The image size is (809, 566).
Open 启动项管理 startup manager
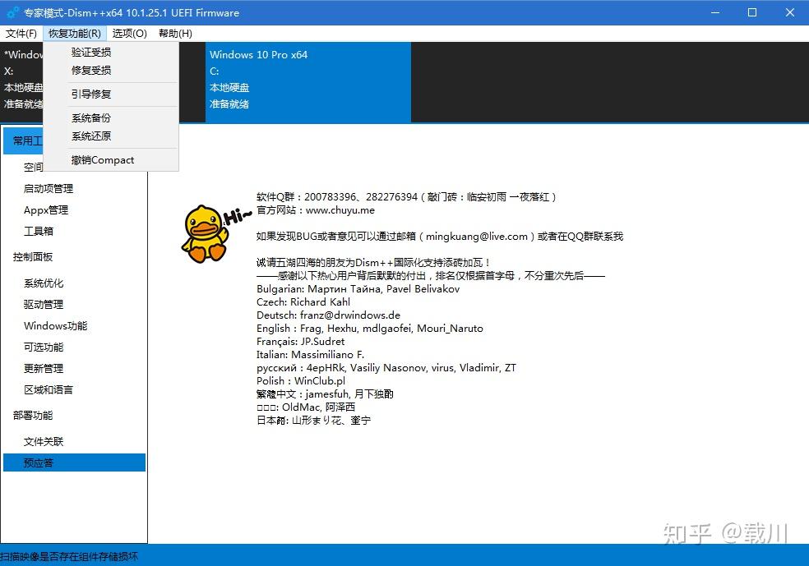[x=47, y=188]
